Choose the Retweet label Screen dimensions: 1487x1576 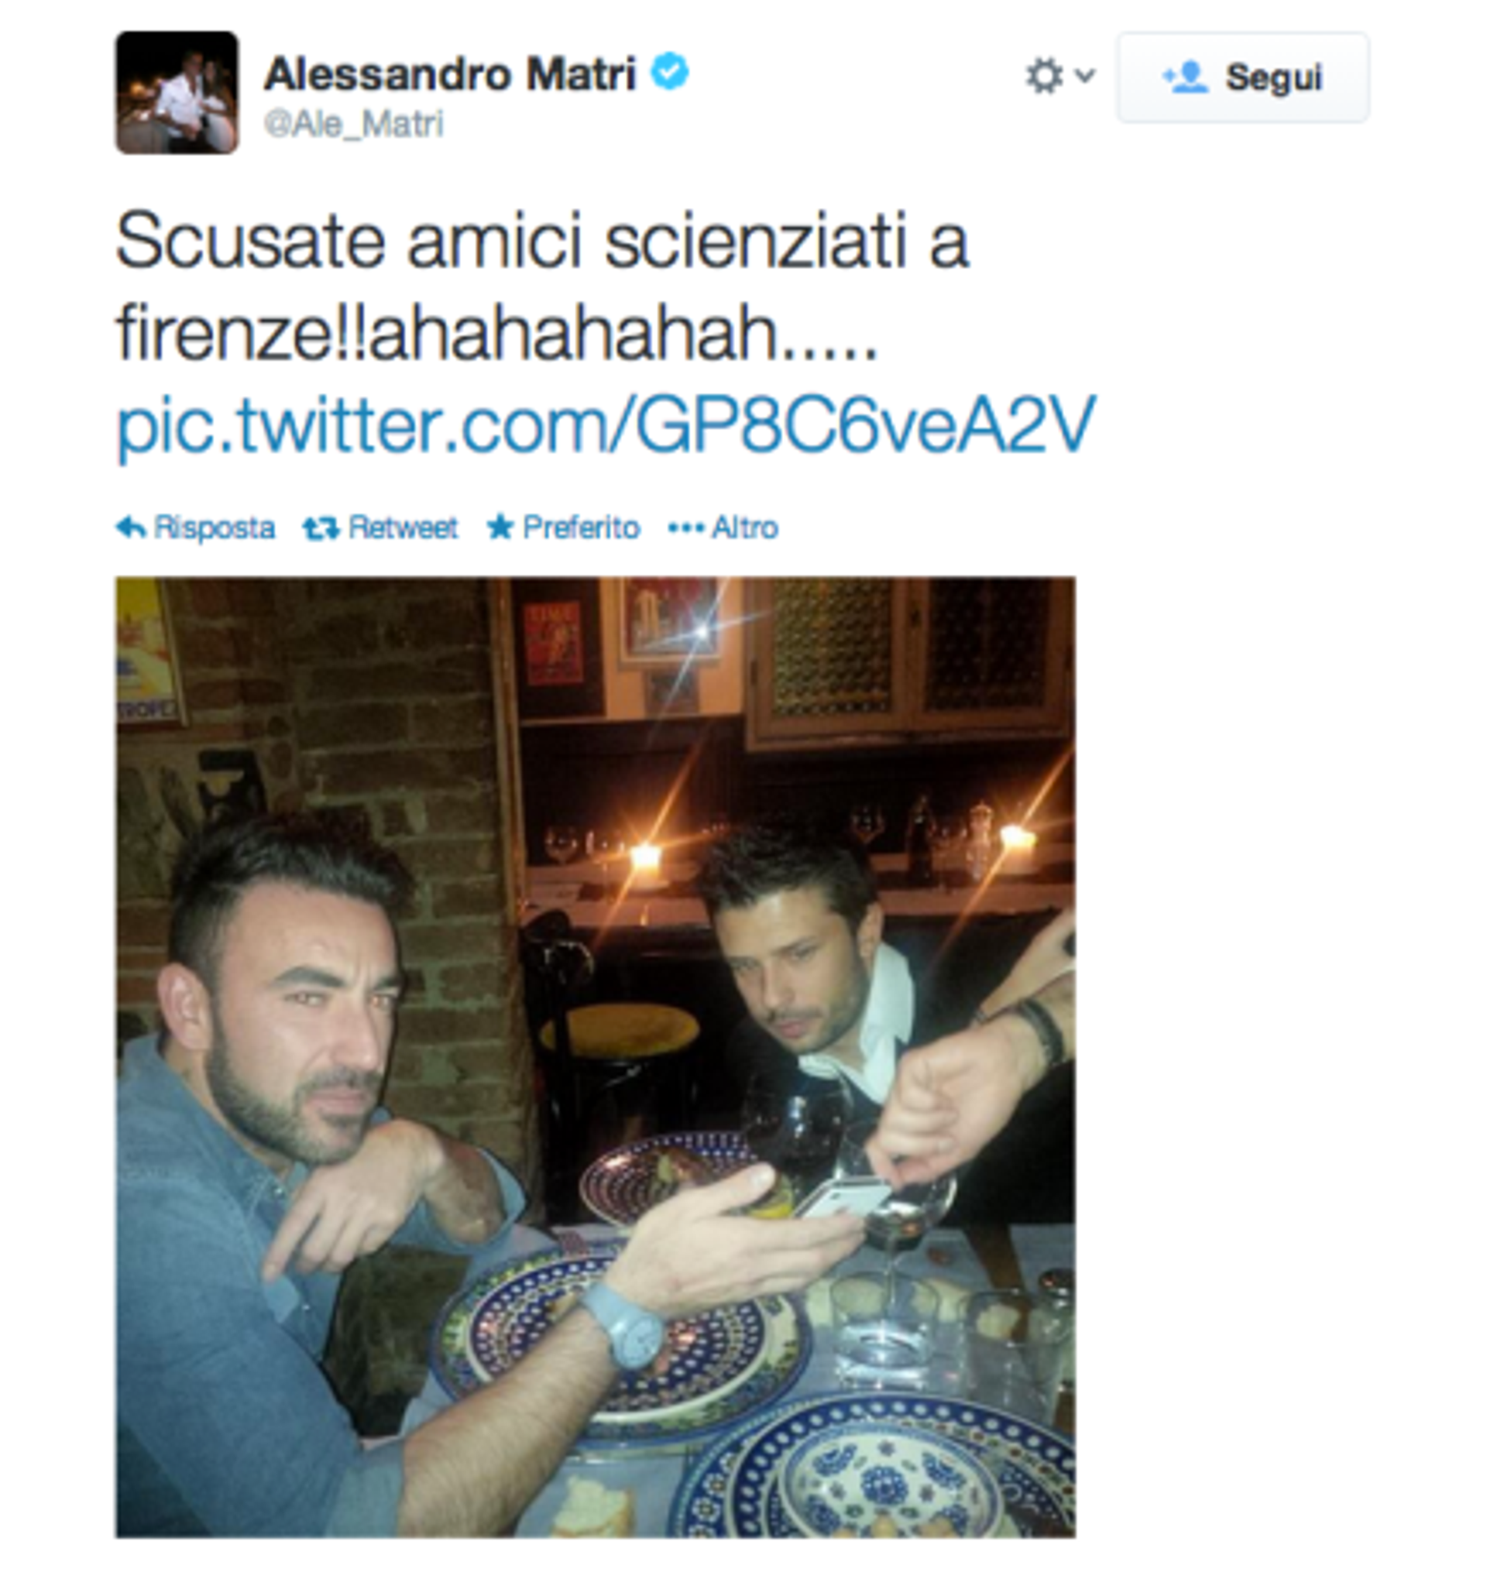pos(403,528)
